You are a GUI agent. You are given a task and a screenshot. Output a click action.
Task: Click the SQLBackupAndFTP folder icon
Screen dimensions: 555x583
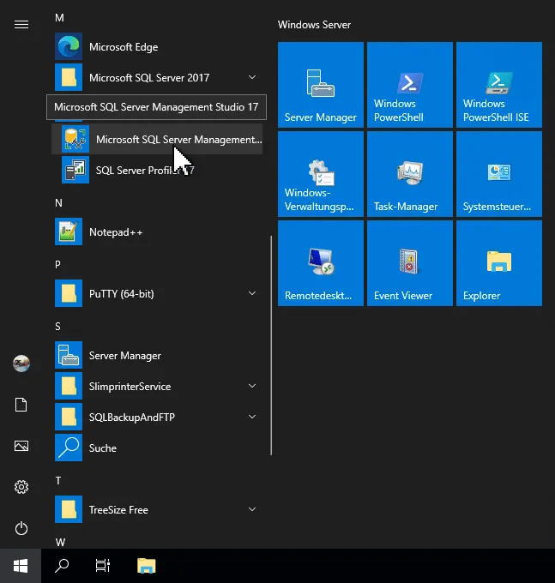[69, 417]
